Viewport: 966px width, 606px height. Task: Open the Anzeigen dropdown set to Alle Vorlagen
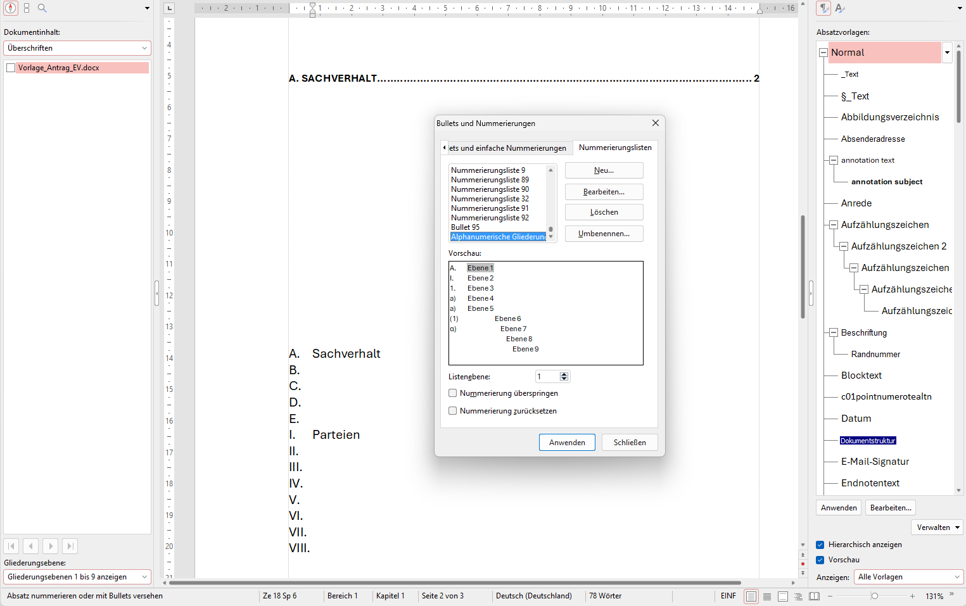click(x=908, y=576)
